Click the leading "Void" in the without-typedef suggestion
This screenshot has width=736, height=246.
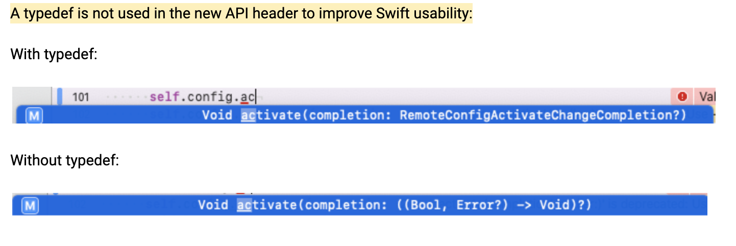(x=213, y=205)
